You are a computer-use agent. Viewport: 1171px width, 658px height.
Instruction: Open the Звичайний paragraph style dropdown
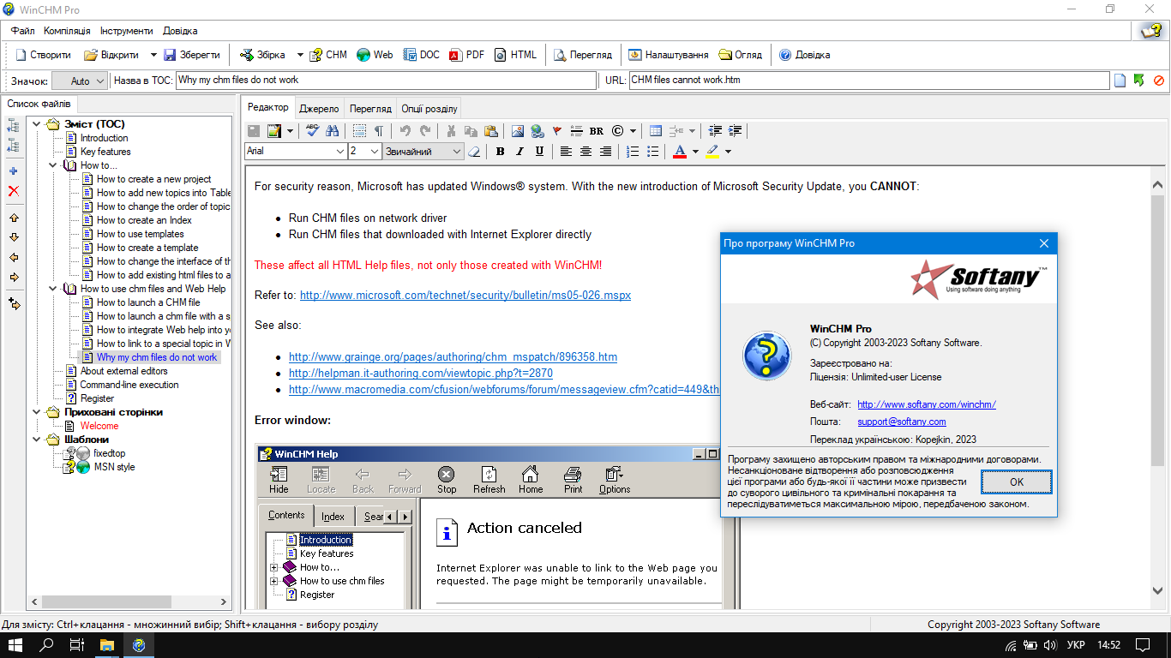(456, 152)
